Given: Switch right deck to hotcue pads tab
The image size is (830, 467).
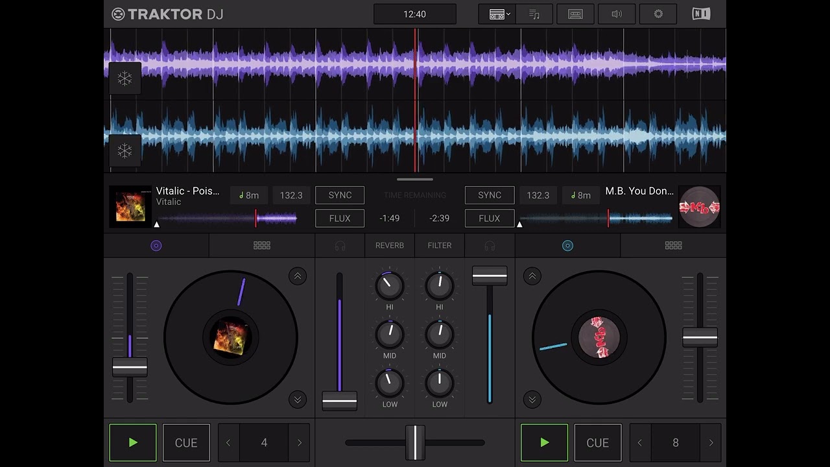Looking at the screenshot, I should coord(673,246).
